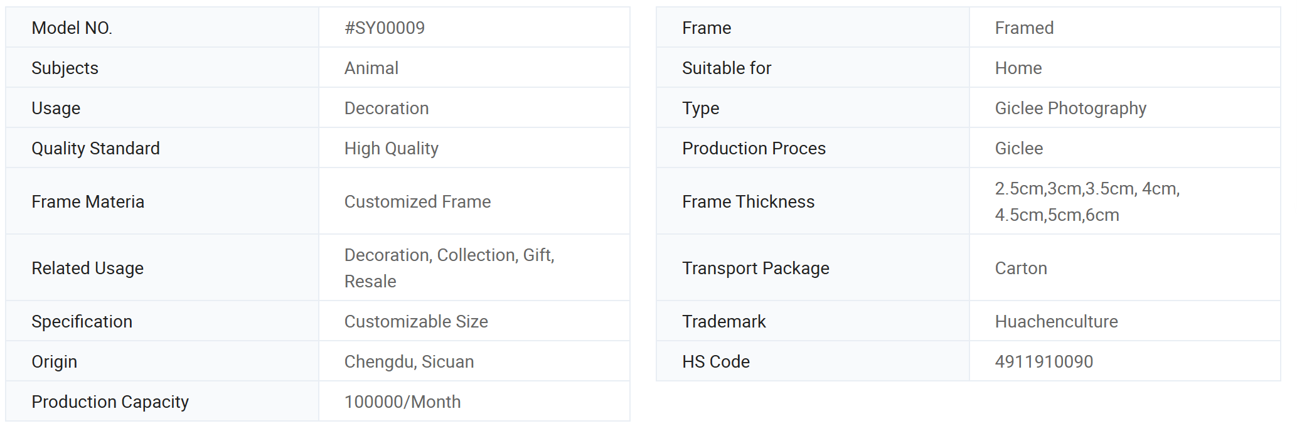Click the Customized Frame value
The image size is (1297, 426).
click(417, 201)
